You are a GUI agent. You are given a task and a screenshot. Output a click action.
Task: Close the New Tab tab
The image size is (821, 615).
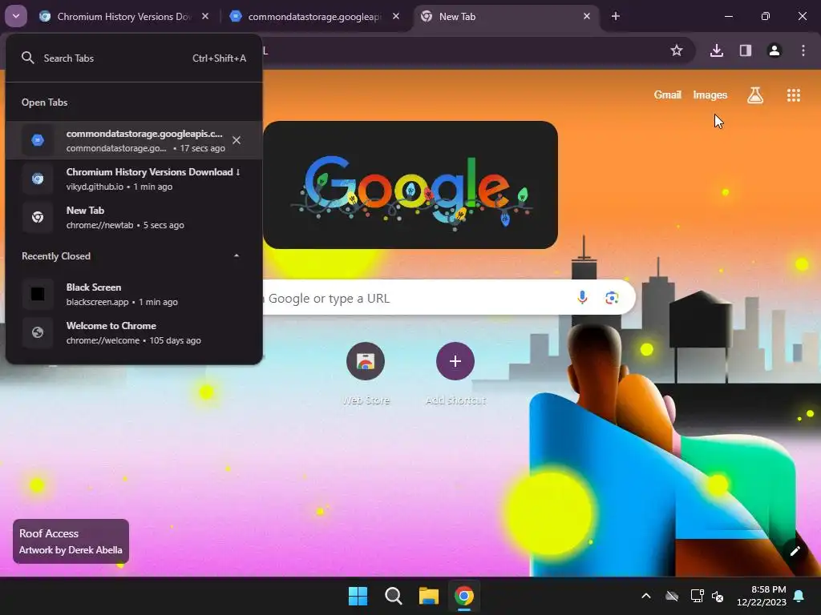point(586,16)
